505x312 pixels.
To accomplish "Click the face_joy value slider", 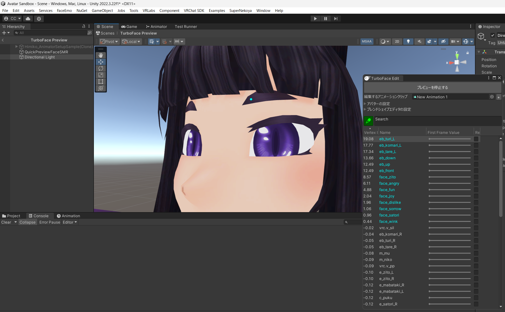I will pyautogui.click(x=450, y=196).
